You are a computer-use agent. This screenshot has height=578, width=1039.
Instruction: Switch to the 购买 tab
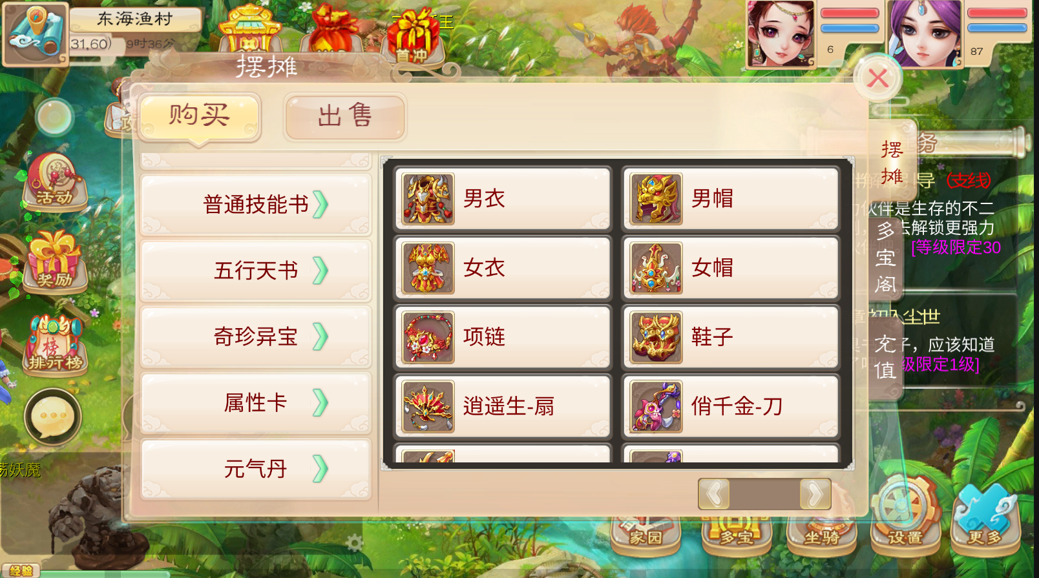[x=200, y=116]
